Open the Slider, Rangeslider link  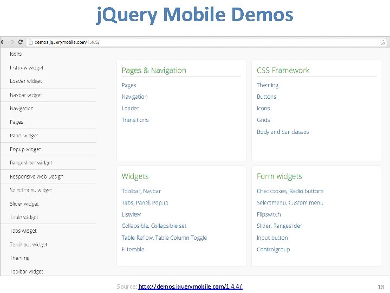pyautogui.click(x=279, y=226)
